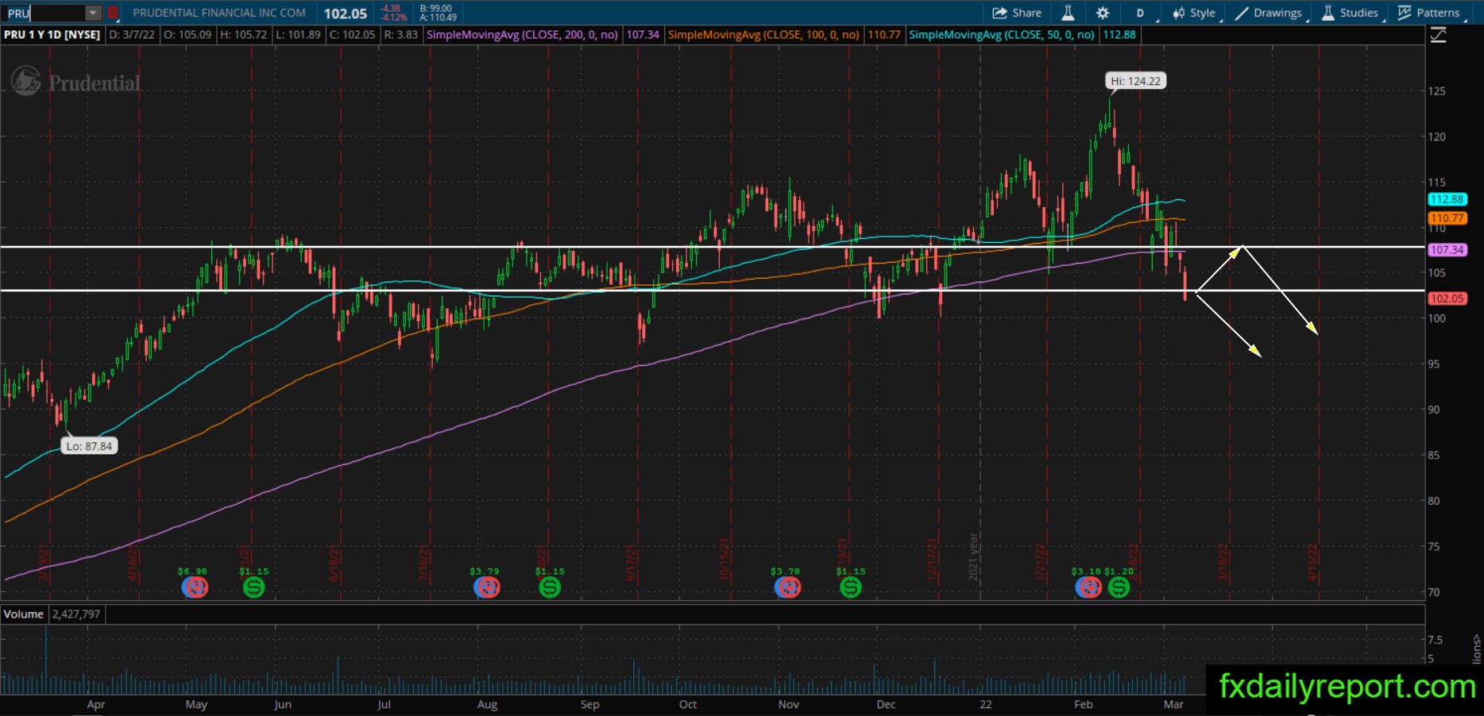Screen dimensions: 1484x716
Task: Click the red linking icon beside the symbol box
Action: 113,13
